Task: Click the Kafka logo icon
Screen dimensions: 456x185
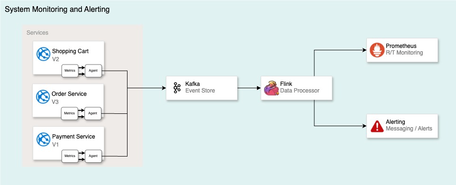Action: coord(177,88)
